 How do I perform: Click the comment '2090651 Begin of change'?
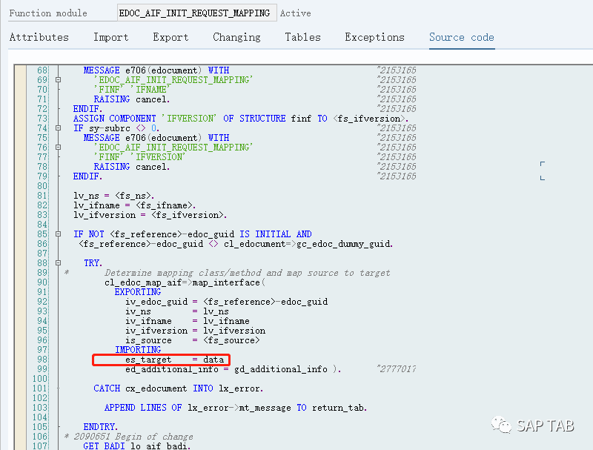(133, 437)
